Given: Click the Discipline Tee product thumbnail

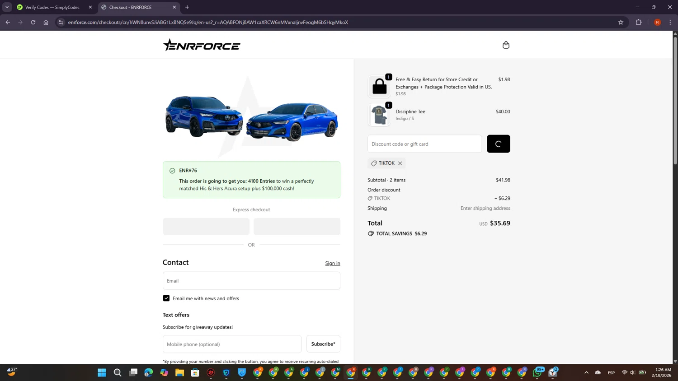Looking at the screenshot, I should pyautogui.click(x=379, y=115).
